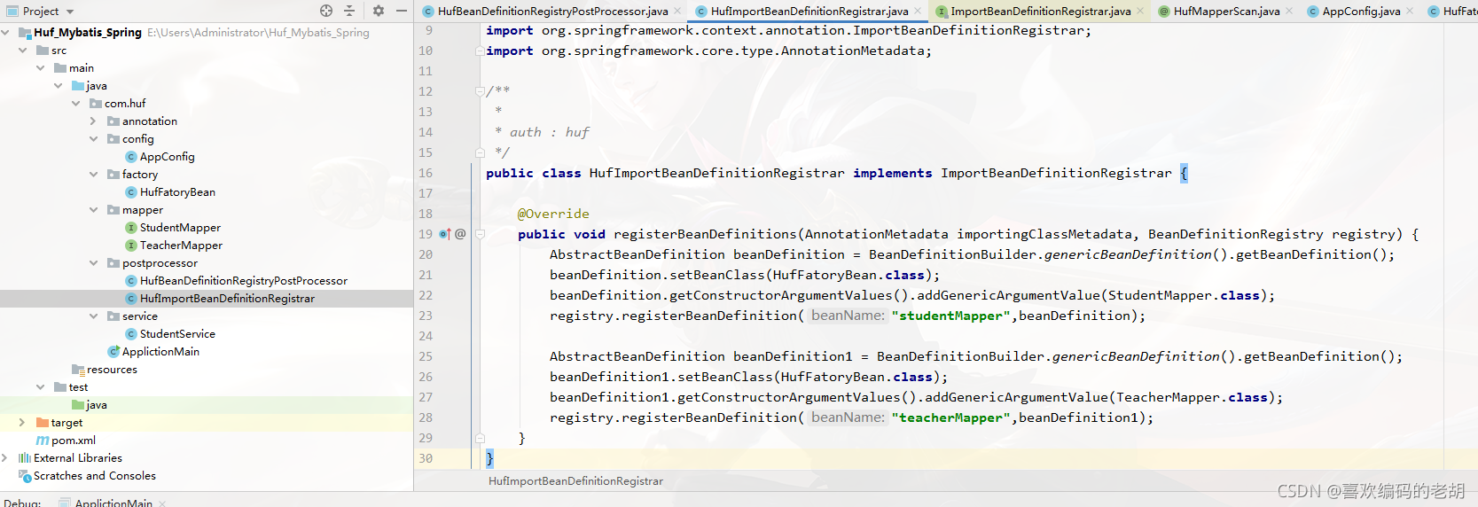The height and width of the screenshot is (507, 1478).
Task: Select the resources folder
Action: coord(112,370)
